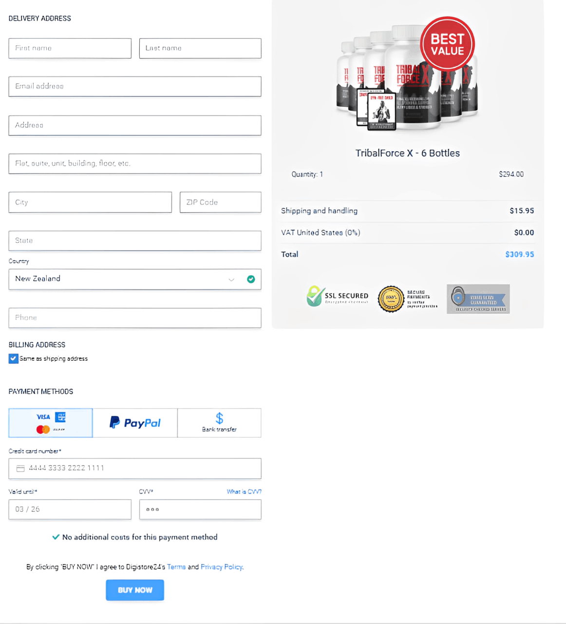The height and width of the screenshot is (624, 566).
Task: Click the Address input field
Action: tap(135, 125)
